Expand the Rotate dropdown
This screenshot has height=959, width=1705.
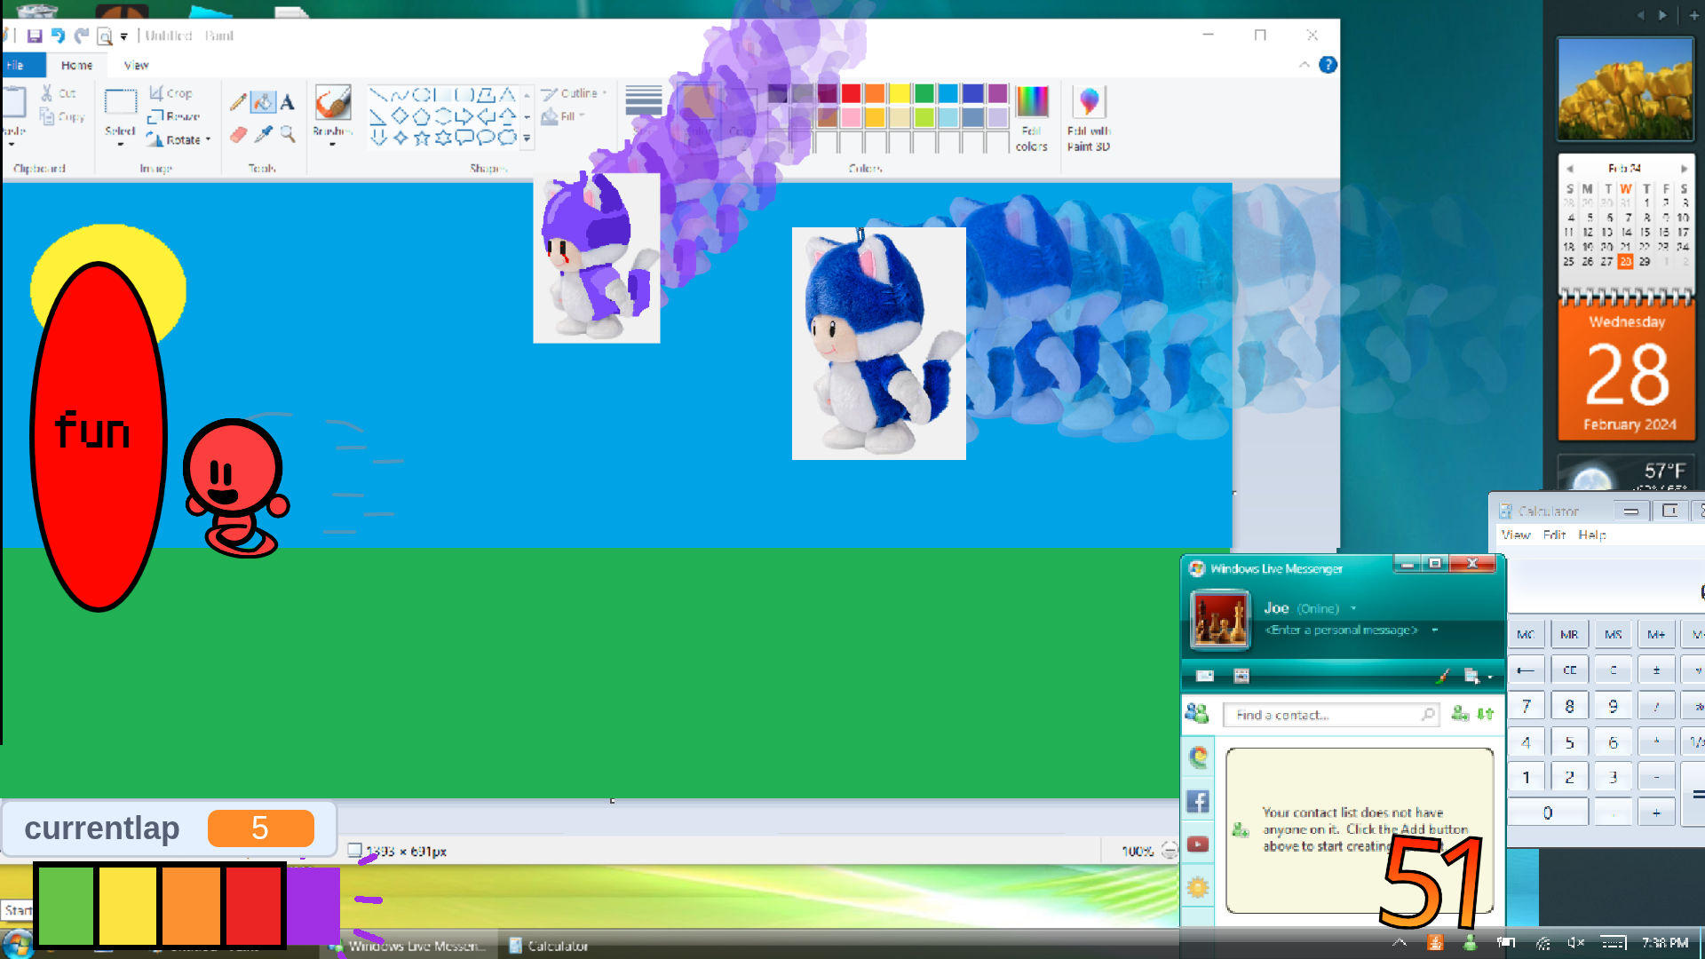208,140
